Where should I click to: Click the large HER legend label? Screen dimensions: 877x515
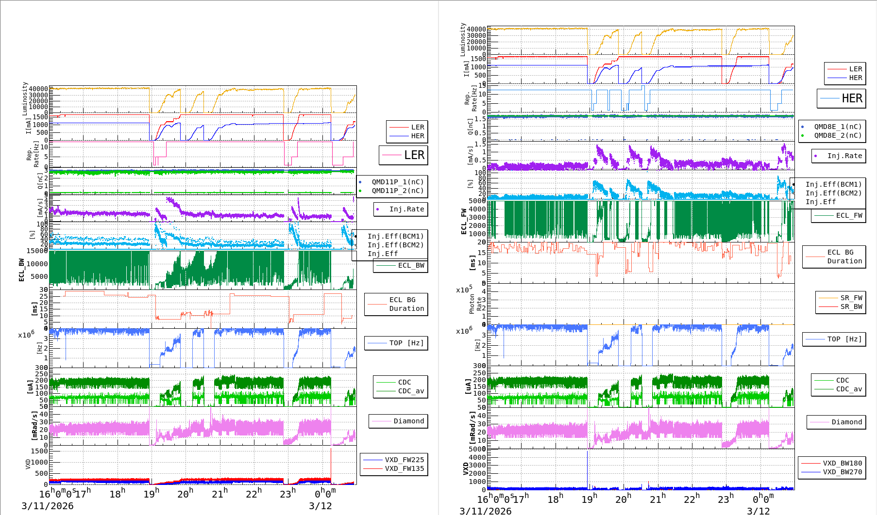[852, 98]
